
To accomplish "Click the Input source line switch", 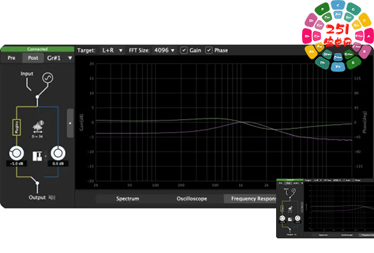I will 29,85.
